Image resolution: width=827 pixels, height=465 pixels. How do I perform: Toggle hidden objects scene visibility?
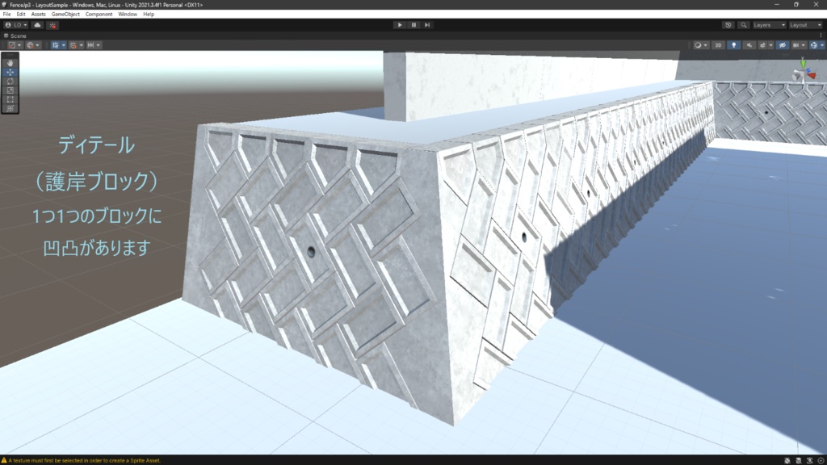pyautogui.click(x=782, y=45)
